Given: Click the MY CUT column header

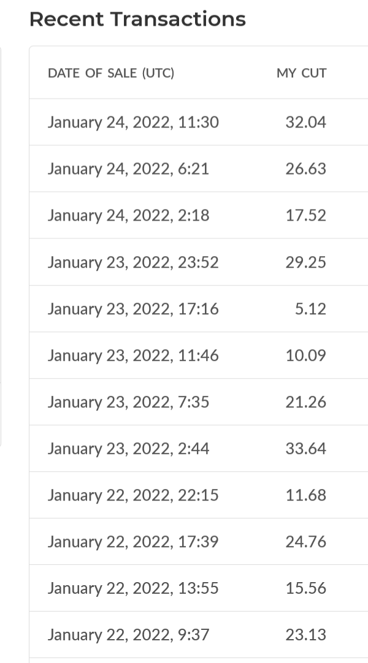Looking at the screenshot, I should point(302,73).
